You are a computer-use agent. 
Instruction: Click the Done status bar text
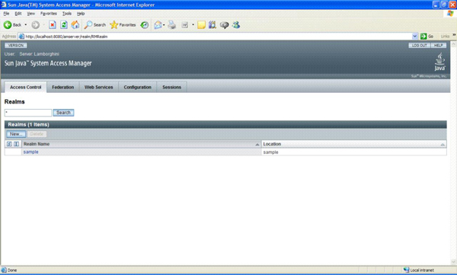pos(12,270)
